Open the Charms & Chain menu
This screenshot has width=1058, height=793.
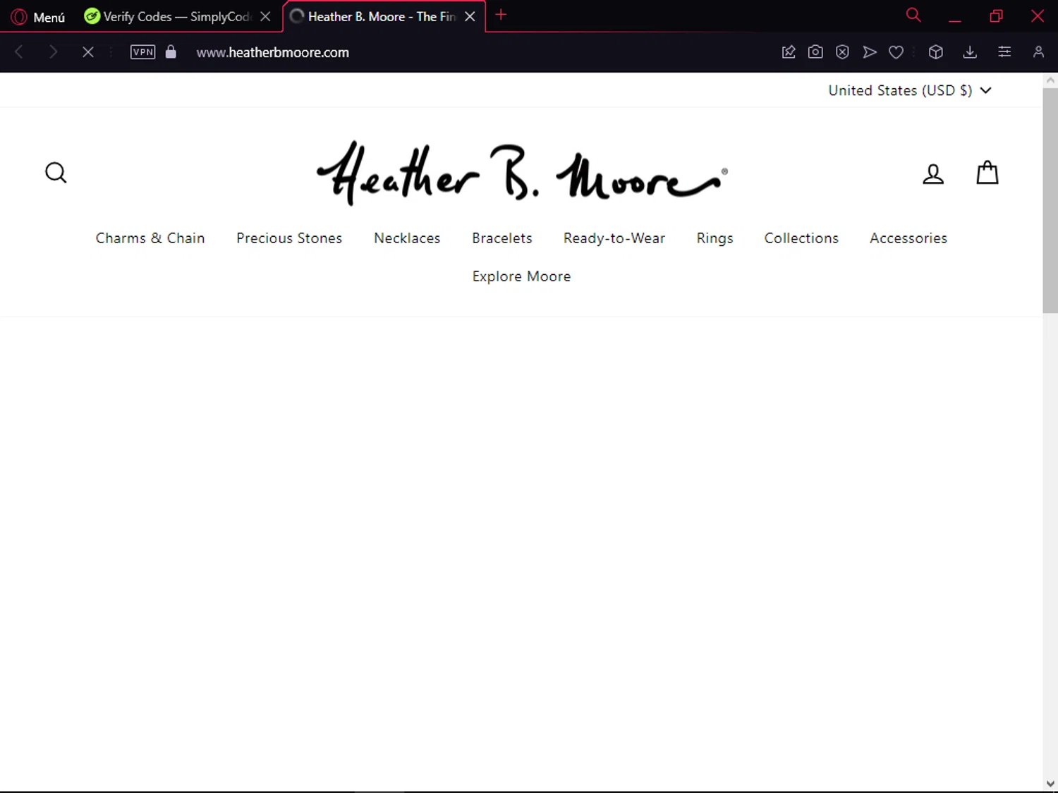tap(150, 238)
